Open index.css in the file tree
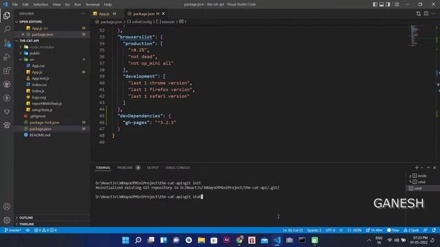440x247 pixels. point(39,84)
